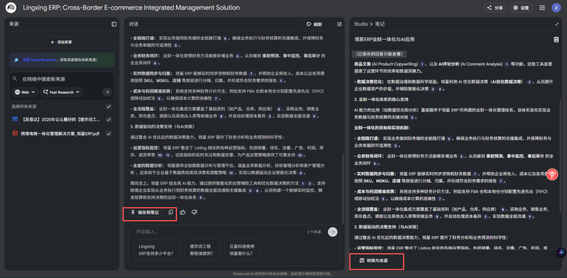Image resolution: width=567 pixels, height=278 pixels.
Task: Click the note title 领星ERP业财一体化与AI应用
Action: tap(384, 39)
